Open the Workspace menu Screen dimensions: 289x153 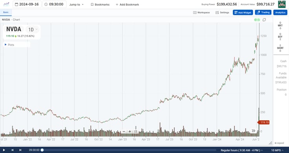point(201,12)
